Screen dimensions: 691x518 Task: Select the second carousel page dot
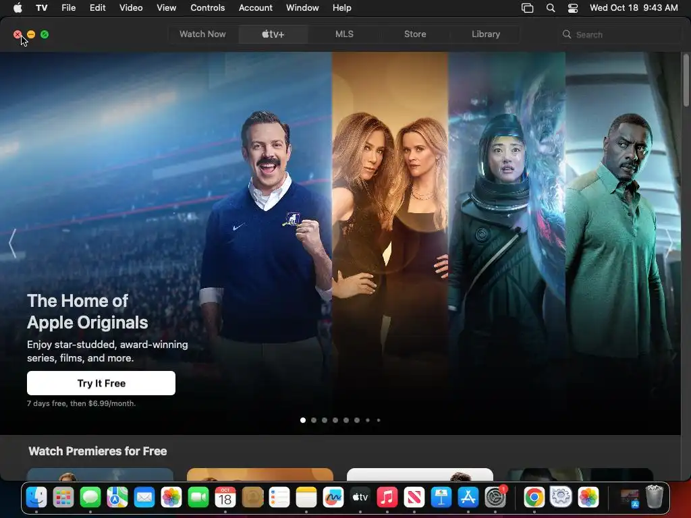[x=314, y=420]
